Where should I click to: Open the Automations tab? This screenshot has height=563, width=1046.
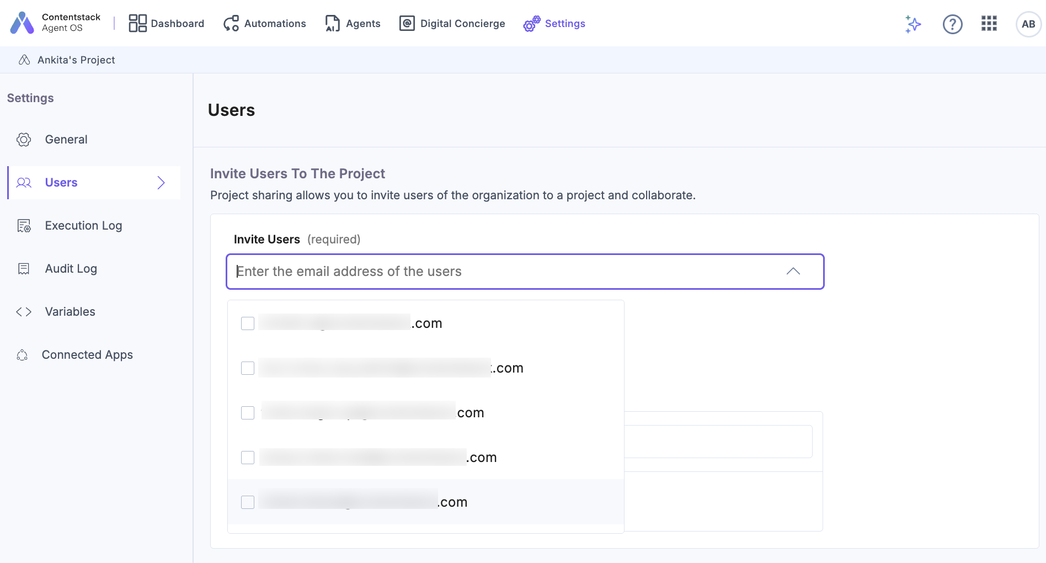pyautogui.click(x=265, y=24)
